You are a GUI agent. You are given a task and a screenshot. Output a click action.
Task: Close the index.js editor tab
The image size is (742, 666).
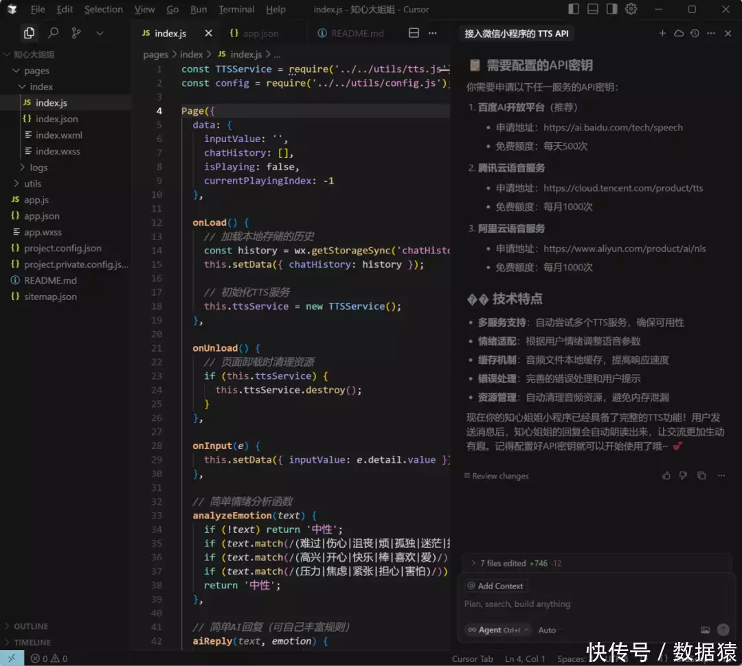[208, 33]
